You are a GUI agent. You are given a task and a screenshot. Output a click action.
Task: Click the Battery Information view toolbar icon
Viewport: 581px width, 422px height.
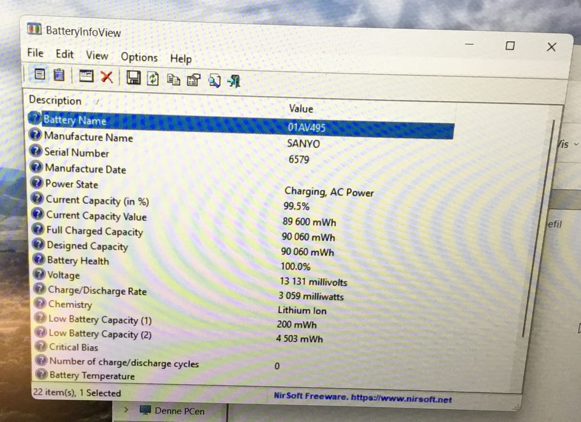(40, 74)
